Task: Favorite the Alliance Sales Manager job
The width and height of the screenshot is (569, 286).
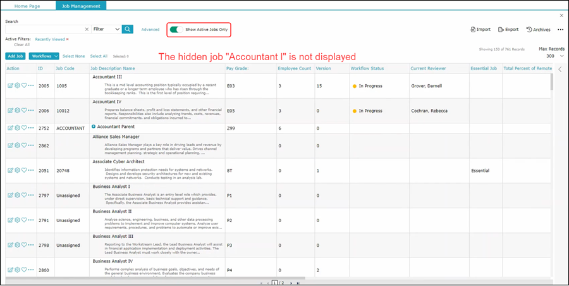Action: tap(24, 146)
